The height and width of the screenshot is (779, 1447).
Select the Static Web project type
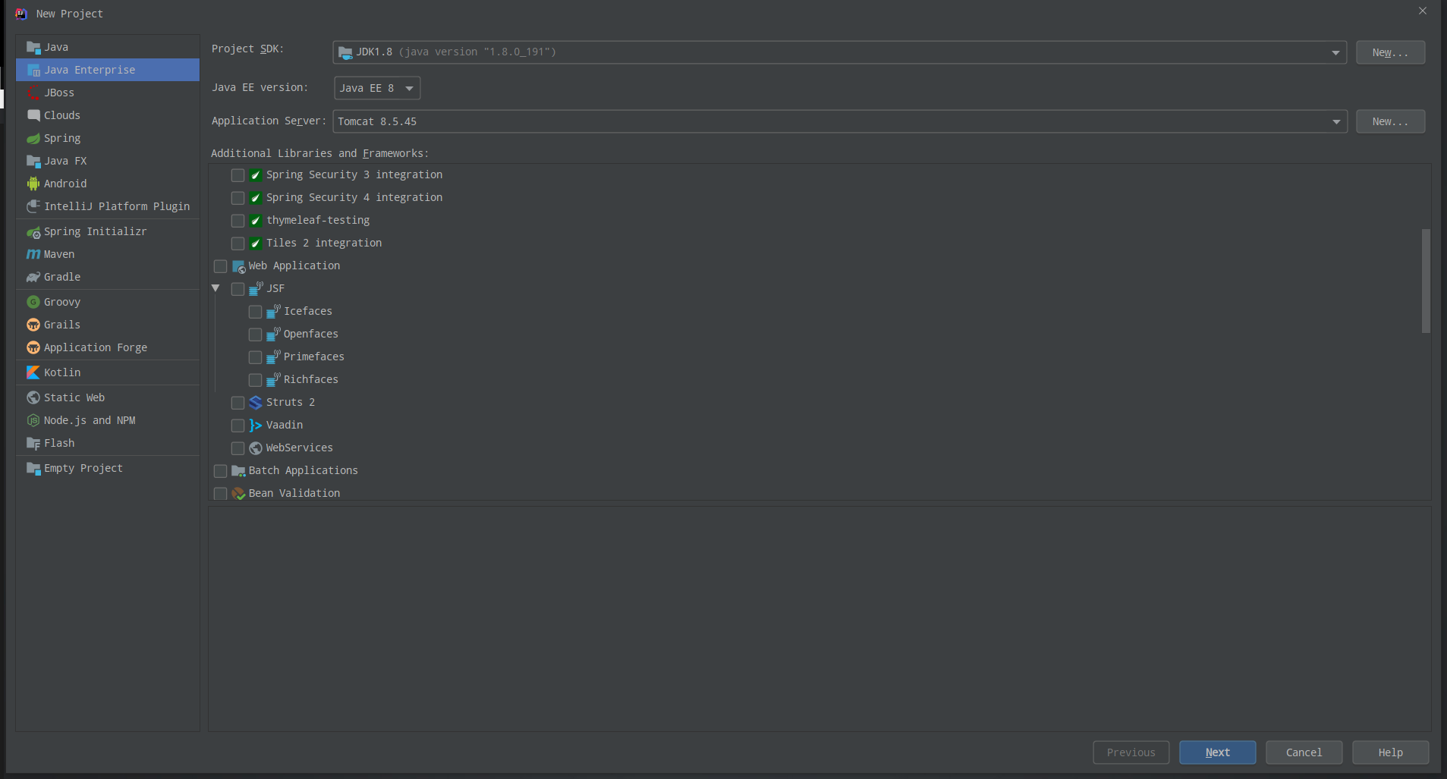tap(108, 397)
